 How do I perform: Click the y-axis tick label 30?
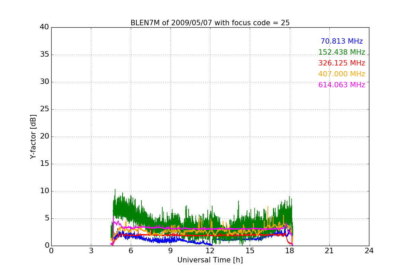point(44,82)
